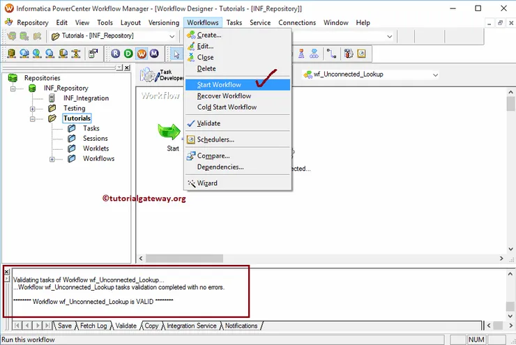This screenshot has height=345, width=516.
Task: Select the arrow pointer tool
Action: 176,54
